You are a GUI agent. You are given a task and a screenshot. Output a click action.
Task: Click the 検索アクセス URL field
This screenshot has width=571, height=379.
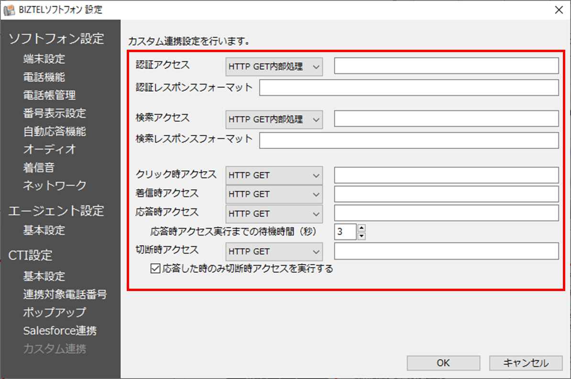(x=446, y=119)
